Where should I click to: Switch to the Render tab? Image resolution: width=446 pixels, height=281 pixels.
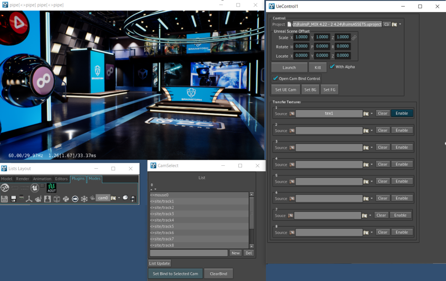coord(22,179)
